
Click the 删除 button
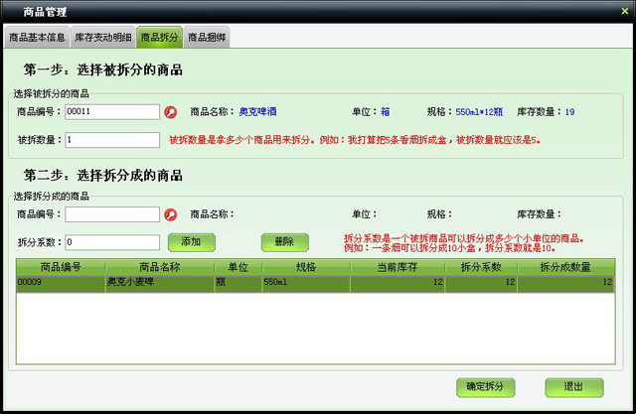tap(284, 241)
